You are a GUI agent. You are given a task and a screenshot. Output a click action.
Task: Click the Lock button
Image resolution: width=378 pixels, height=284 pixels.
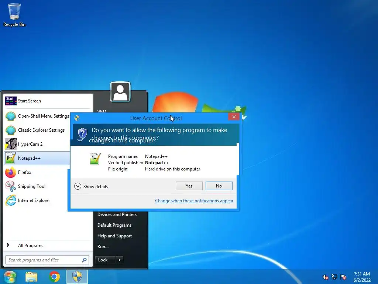pyautogui.click(x=105, y=260)
